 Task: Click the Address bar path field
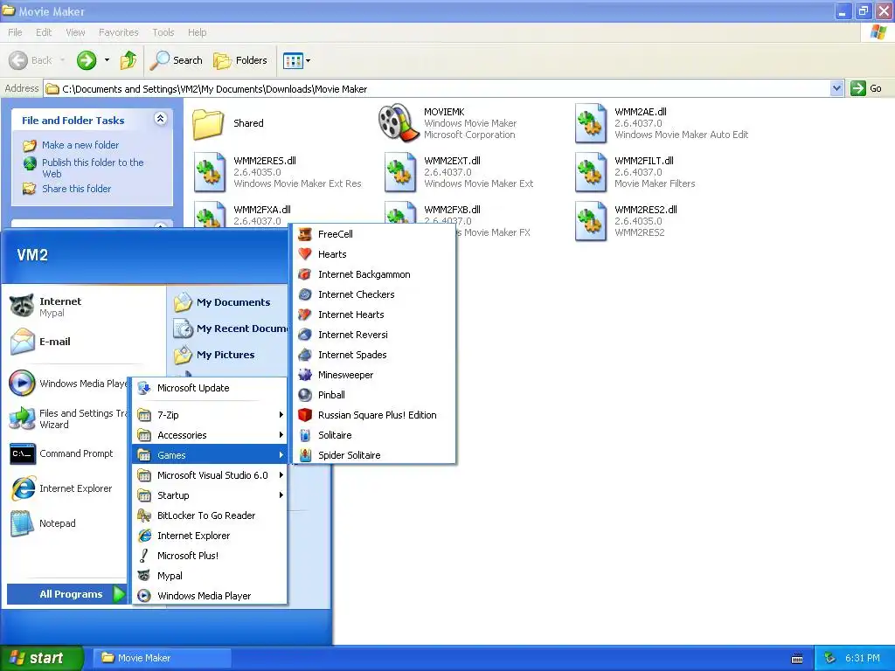point(437,88)
